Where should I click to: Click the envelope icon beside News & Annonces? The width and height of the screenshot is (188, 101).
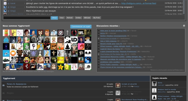point(3,85)
